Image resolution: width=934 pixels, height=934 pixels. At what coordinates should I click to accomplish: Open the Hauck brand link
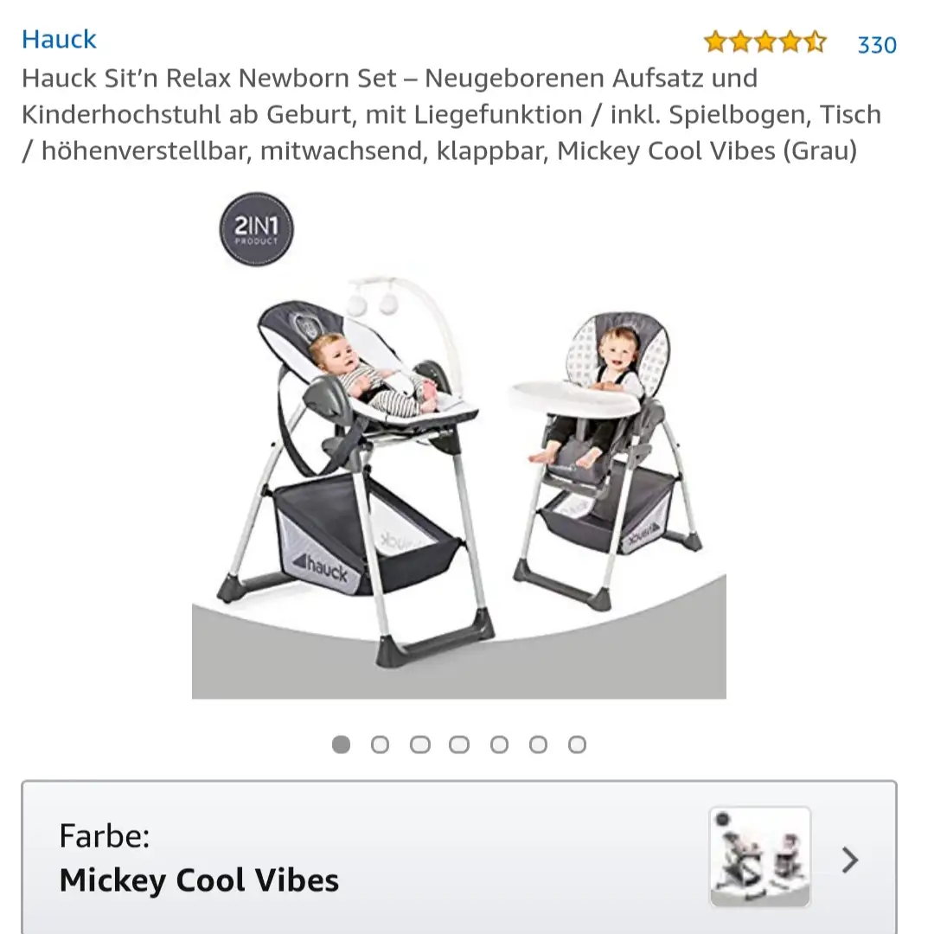(x=59, y=39)
